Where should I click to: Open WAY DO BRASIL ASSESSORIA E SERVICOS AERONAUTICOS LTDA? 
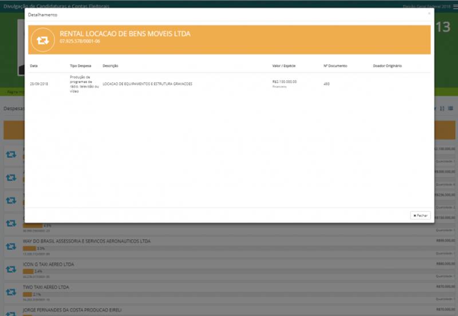point(87,241)
